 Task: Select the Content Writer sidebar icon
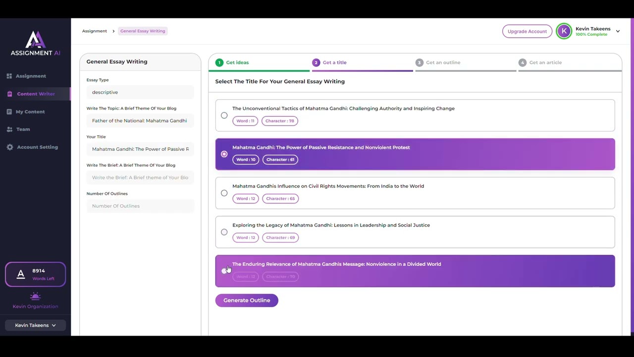[9, 94]
